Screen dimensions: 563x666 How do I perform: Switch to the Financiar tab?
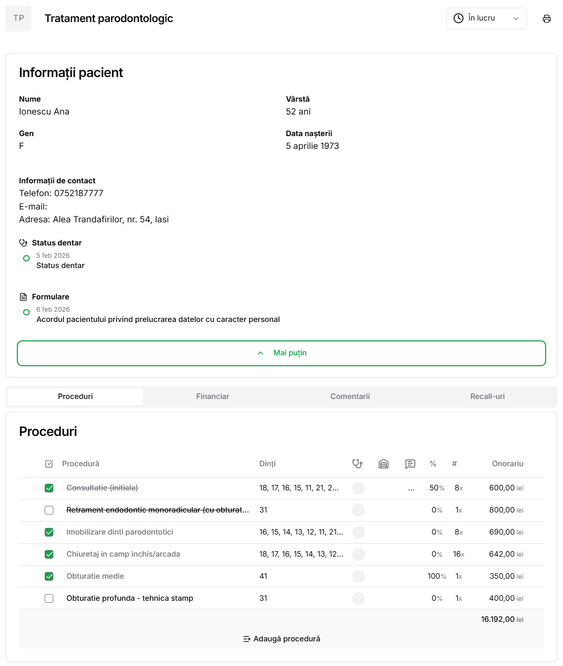[212, 396]
